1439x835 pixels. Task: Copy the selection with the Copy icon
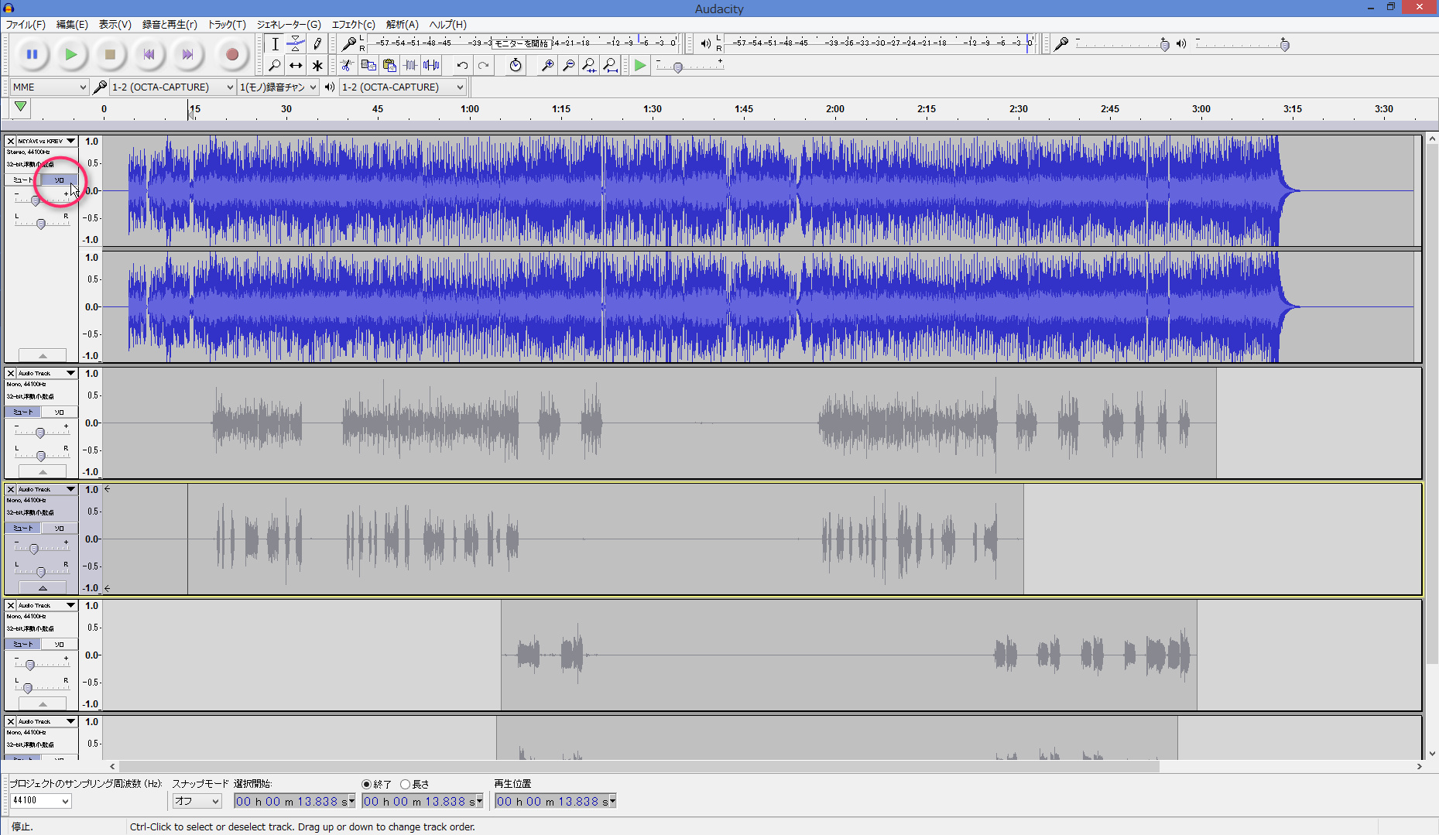point(368,66)
